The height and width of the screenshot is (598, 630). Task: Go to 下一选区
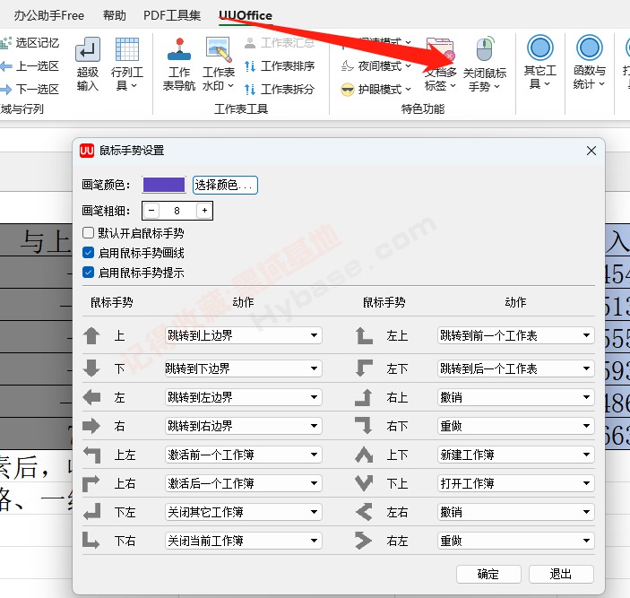pyautogui.click(x=30, y=89)
